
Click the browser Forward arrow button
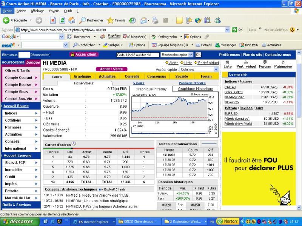(39, 20)
